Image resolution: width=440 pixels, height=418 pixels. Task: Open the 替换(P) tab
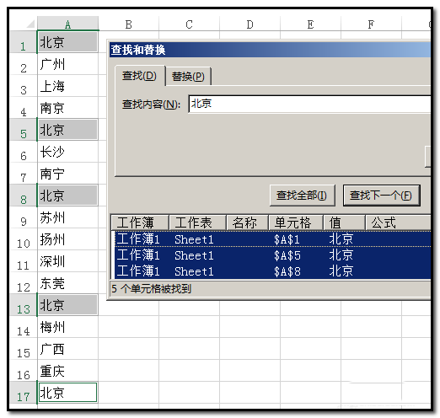click(x=188, y=77)
